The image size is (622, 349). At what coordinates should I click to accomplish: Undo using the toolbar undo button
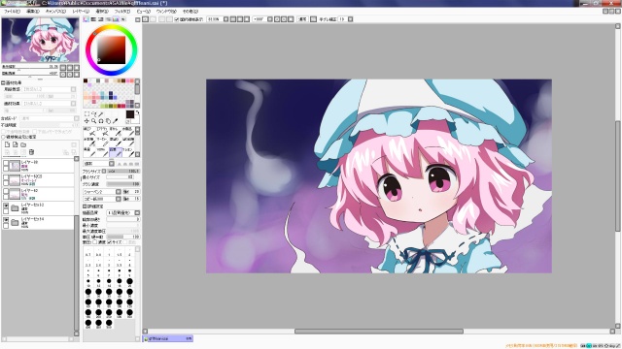tap(146, 19)
